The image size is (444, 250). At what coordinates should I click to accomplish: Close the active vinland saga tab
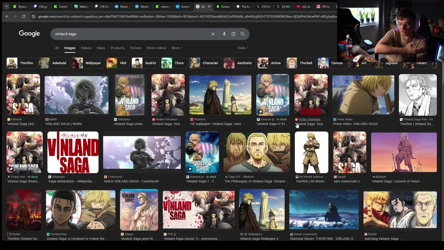click(209, 6)
